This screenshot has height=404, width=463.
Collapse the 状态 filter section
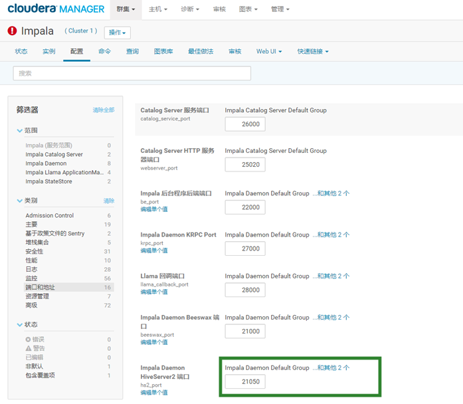20,325
